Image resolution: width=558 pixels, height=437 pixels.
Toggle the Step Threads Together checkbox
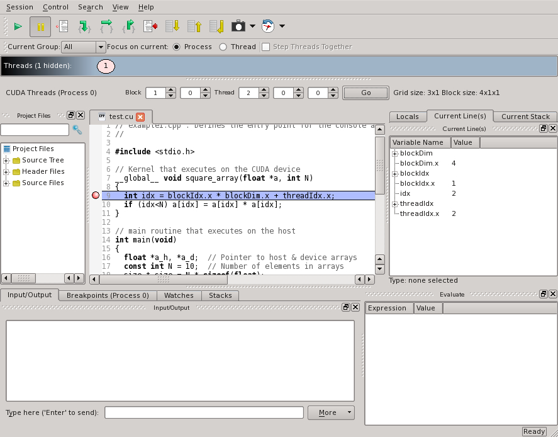(265, 47)
